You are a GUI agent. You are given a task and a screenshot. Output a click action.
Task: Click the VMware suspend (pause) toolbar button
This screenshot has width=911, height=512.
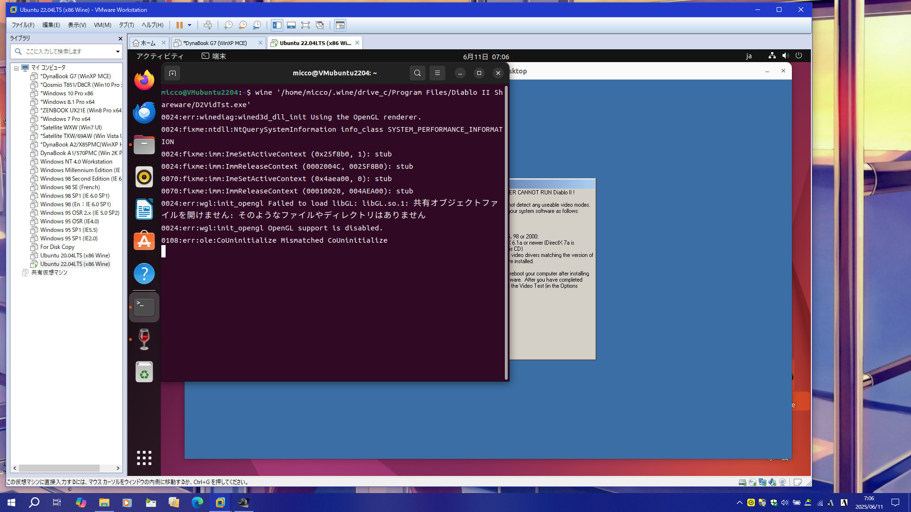179,25
